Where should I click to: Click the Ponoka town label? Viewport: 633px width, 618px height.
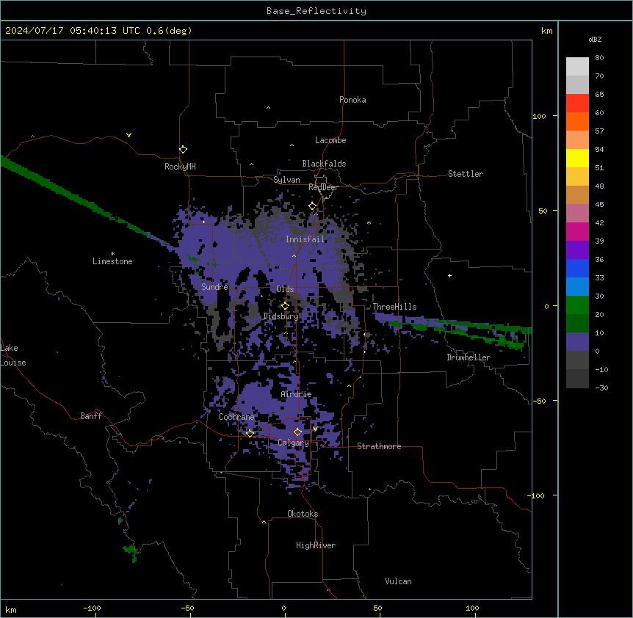tap(352, 100)
